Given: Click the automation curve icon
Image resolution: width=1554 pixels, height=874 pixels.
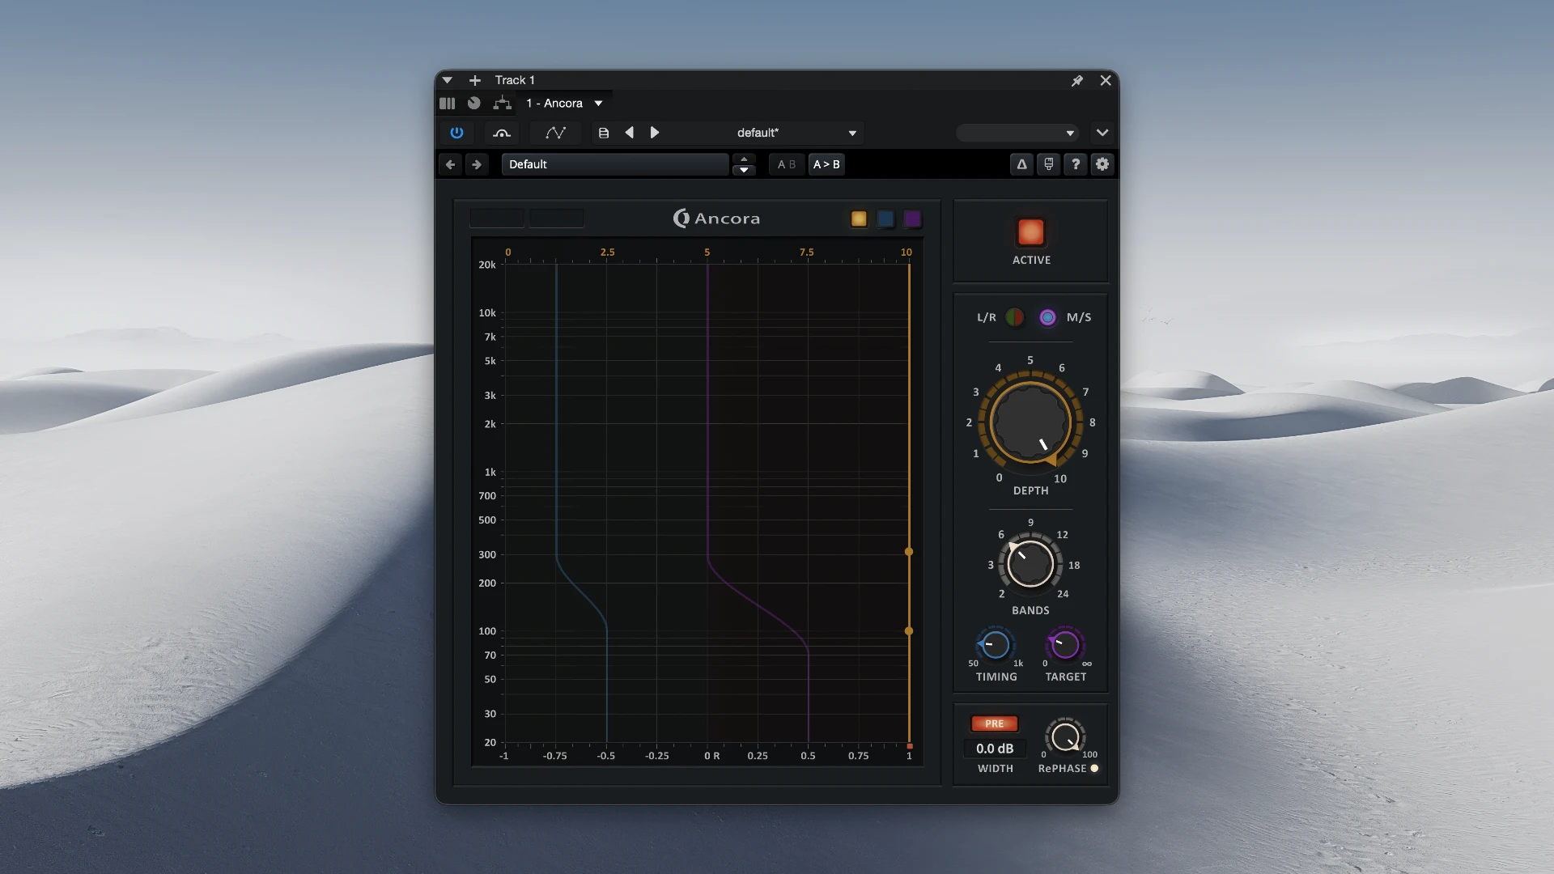Looking at the screenshot, I should [555, 133].
